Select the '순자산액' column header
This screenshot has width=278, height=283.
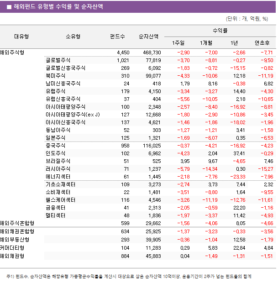click(x=148, y=37)
